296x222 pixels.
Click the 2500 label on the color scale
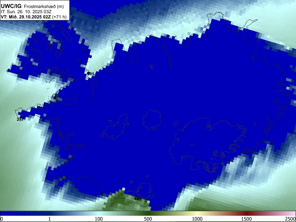(290, 219)
